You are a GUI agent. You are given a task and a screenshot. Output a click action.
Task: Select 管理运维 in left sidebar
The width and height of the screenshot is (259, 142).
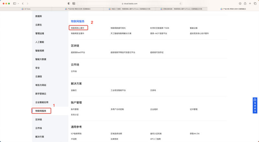(x=39, y=33)
